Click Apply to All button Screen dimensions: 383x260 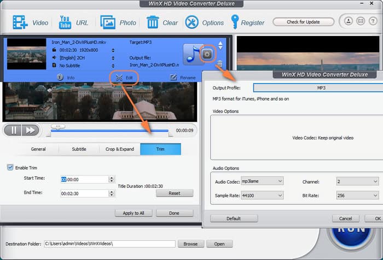pos(134,213)
